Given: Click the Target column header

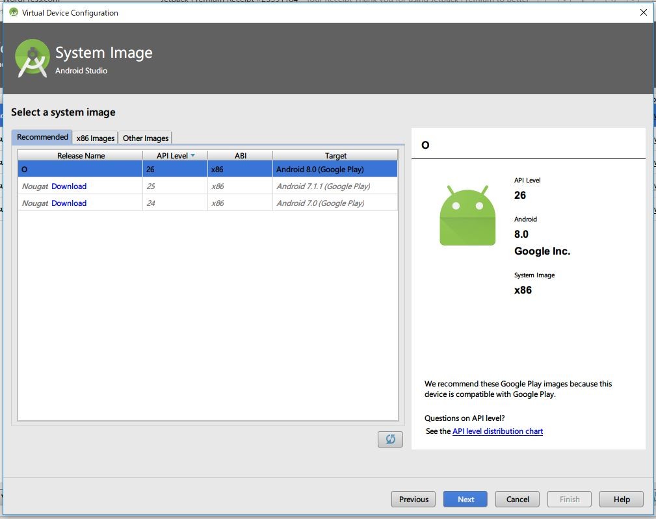Looking at the screenshot, I should 335,155.
